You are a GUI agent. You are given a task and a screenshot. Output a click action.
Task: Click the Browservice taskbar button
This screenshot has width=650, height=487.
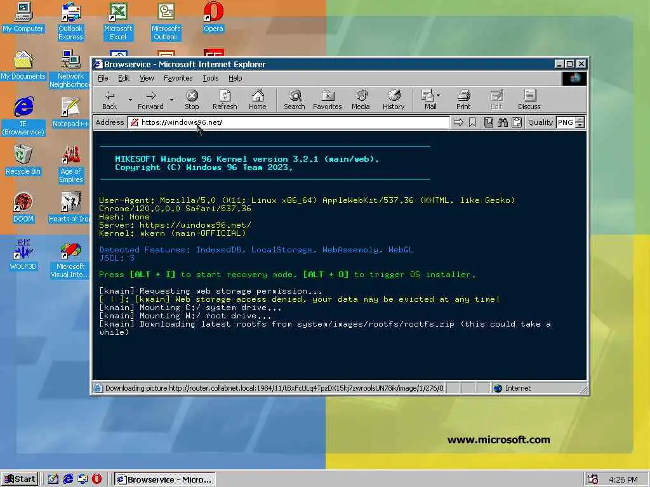click(x=165, y=479)
